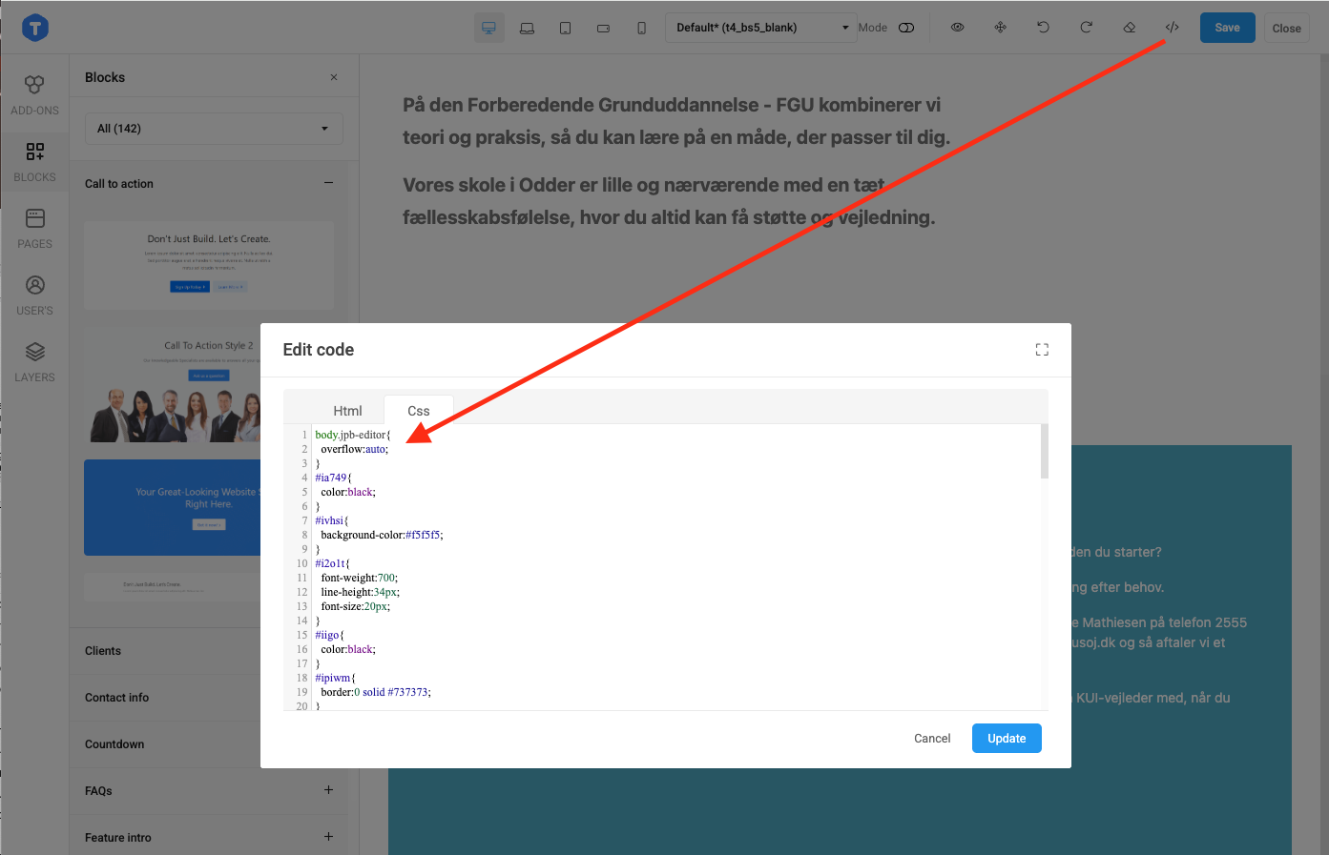
Task: Click the "På den Forberedende Grunduddannelse" paragraph
Action: click(x=676, y=121)
